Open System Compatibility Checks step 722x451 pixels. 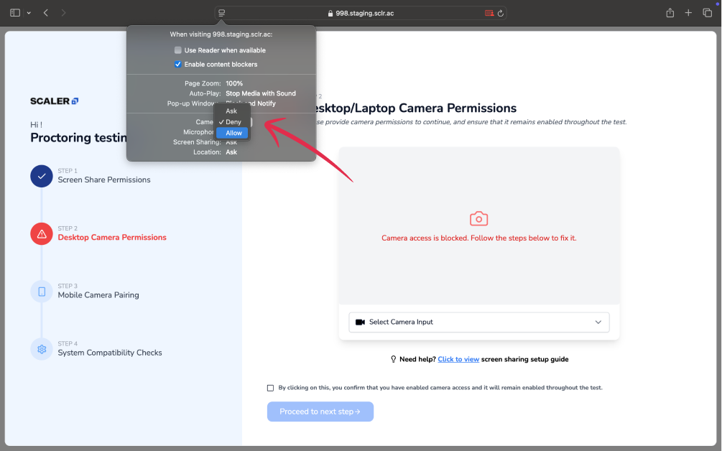pos(110,353)
